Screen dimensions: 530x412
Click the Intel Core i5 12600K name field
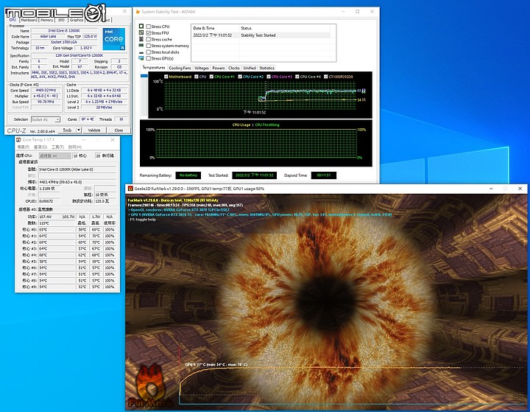[64, 30]
